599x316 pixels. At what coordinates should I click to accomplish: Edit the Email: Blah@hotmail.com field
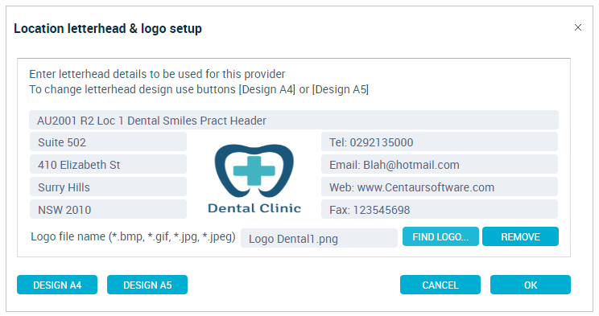440,165
